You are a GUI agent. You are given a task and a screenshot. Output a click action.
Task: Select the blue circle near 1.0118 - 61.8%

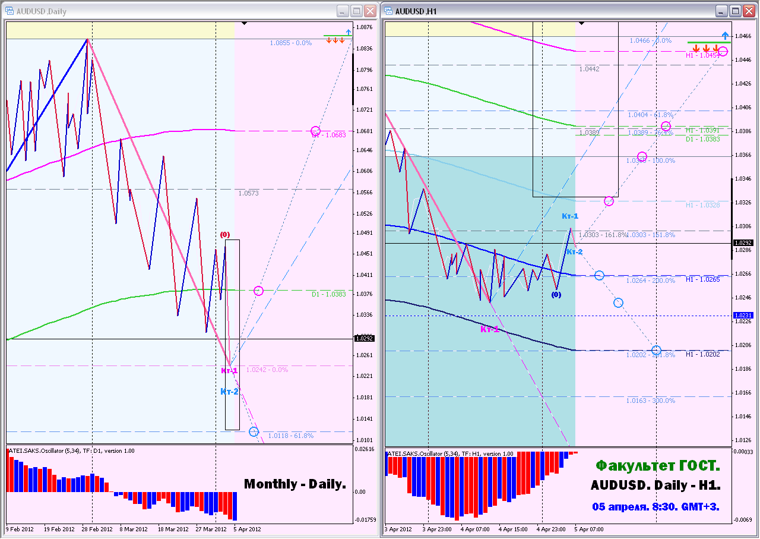254,431
